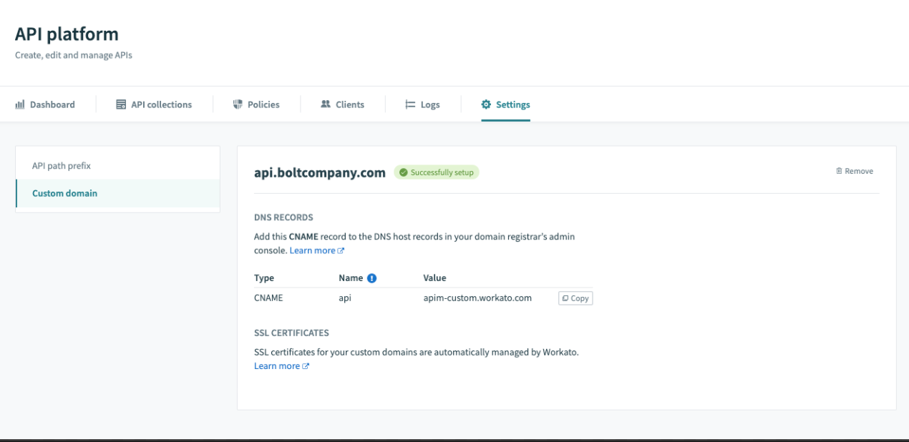The image size is (909, 442).
Task: Click the info icon next to Name
Action: pyautogui.click(x=372, y=278)
